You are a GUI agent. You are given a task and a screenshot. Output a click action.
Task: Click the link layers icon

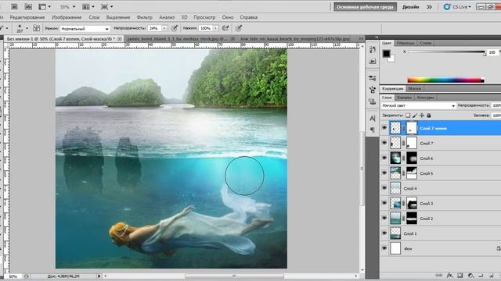pyautogui.click(x=439, y=275)
